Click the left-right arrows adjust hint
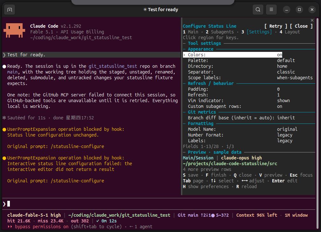 (253, 181)
